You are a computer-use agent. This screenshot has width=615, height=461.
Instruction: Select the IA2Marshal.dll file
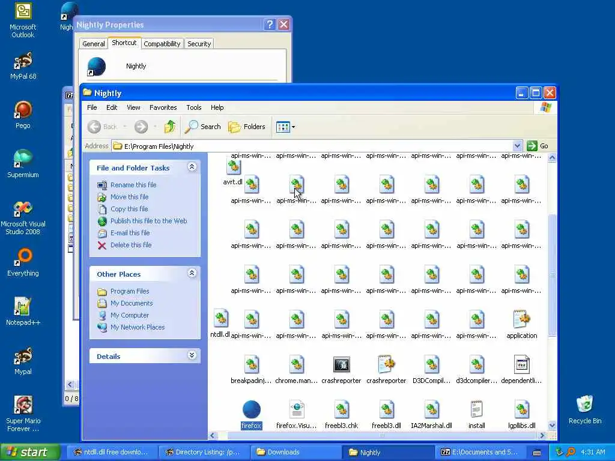click(x=431, y=409)
